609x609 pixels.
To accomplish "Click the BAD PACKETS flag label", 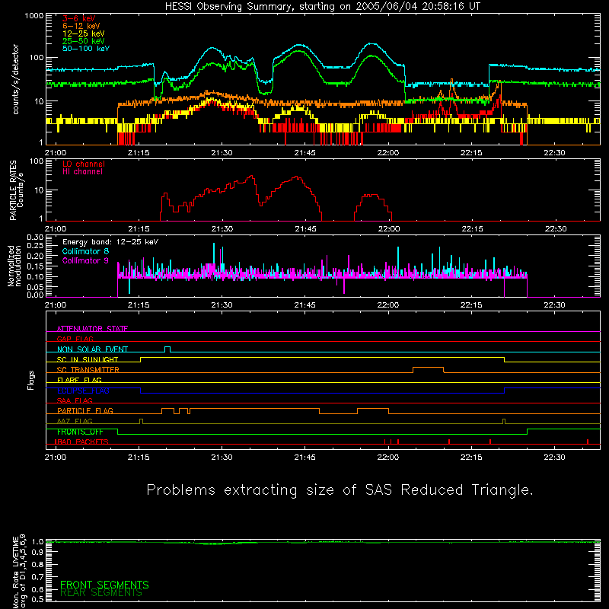I will click(81, 442).
